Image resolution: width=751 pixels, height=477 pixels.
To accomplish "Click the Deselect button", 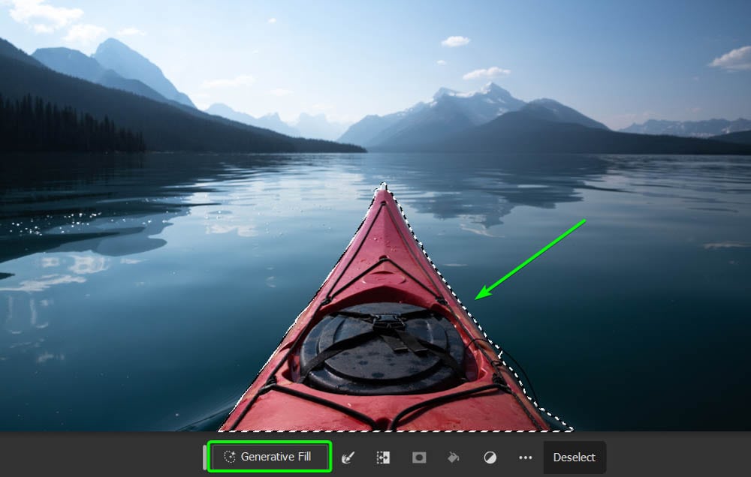I will 575,457.
